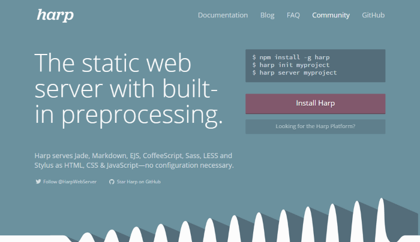This screenshot has width=420, height=242.
Task: Open the FAQ nav link
Action: [293, 15]
